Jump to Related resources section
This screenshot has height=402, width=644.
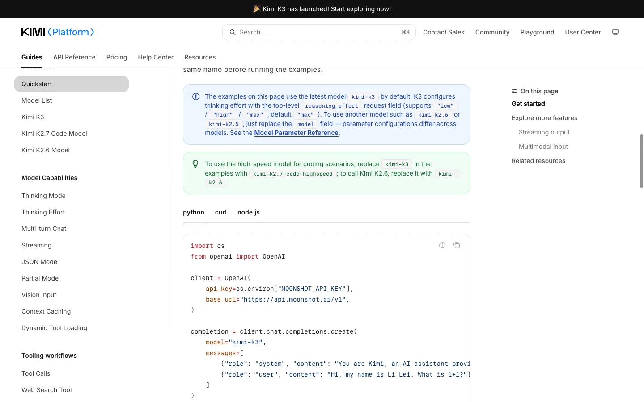tap(538, 161)
